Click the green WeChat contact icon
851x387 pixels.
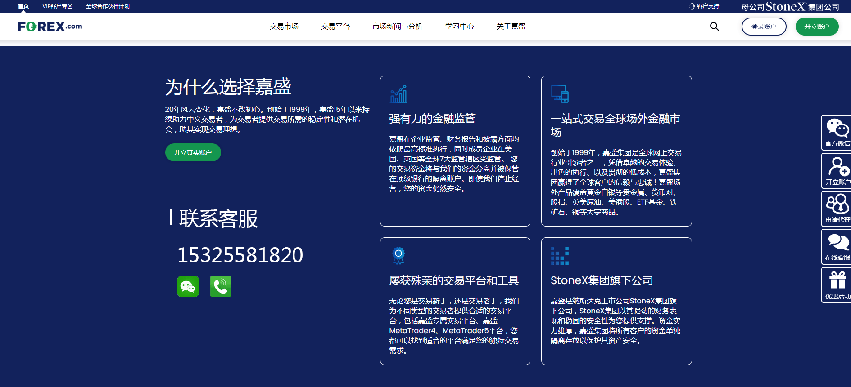(x=188, y=286)
